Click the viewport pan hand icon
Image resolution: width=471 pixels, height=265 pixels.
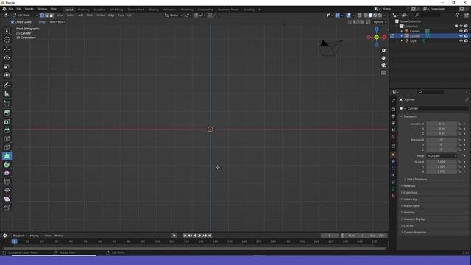tap(383, 58)
